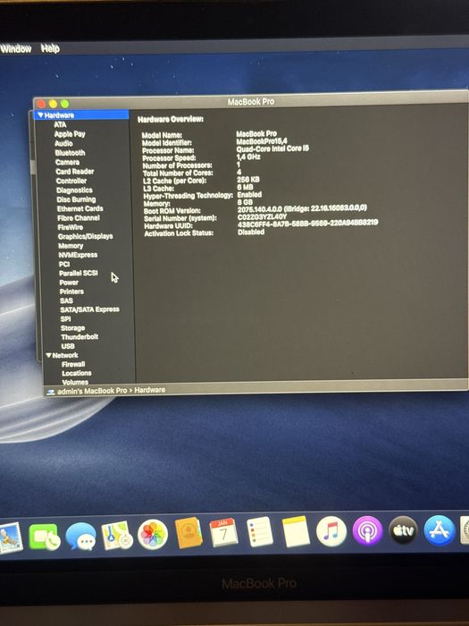Select Volumes under Network

[x=75, y=382]
